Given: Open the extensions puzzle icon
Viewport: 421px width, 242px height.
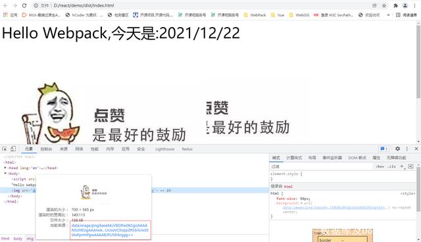Looking at the screenshot, I should point(395,5).
